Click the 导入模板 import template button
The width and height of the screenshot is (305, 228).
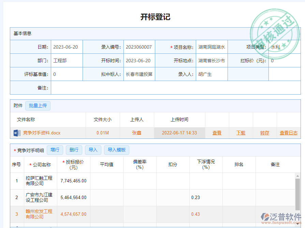pos(115,150)
